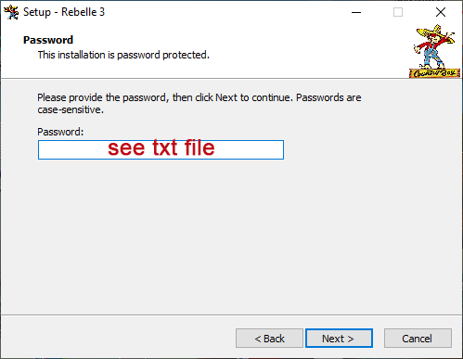Continue installation with the Next button
Viewport: 463px width, 359px height.
(339, 339)
